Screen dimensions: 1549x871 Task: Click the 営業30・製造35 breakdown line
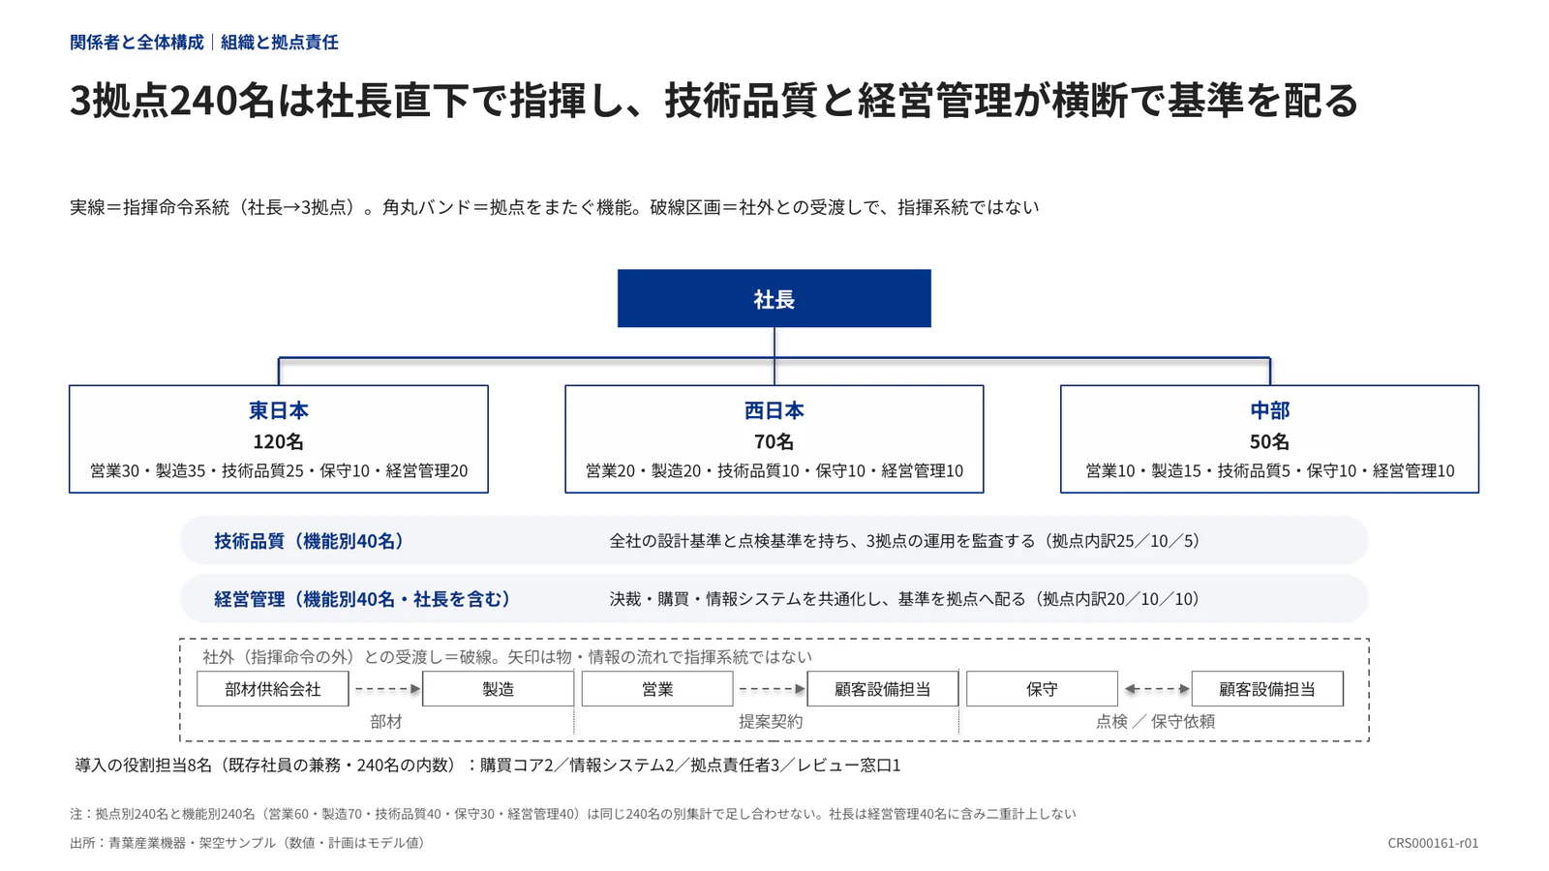point(279,470)
